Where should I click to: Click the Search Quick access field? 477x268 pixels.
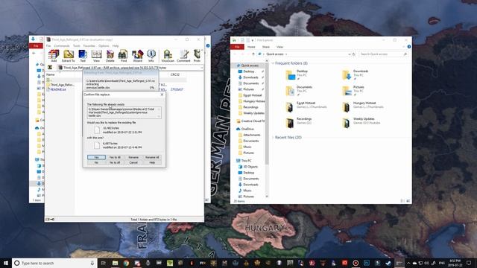[383, 54]
